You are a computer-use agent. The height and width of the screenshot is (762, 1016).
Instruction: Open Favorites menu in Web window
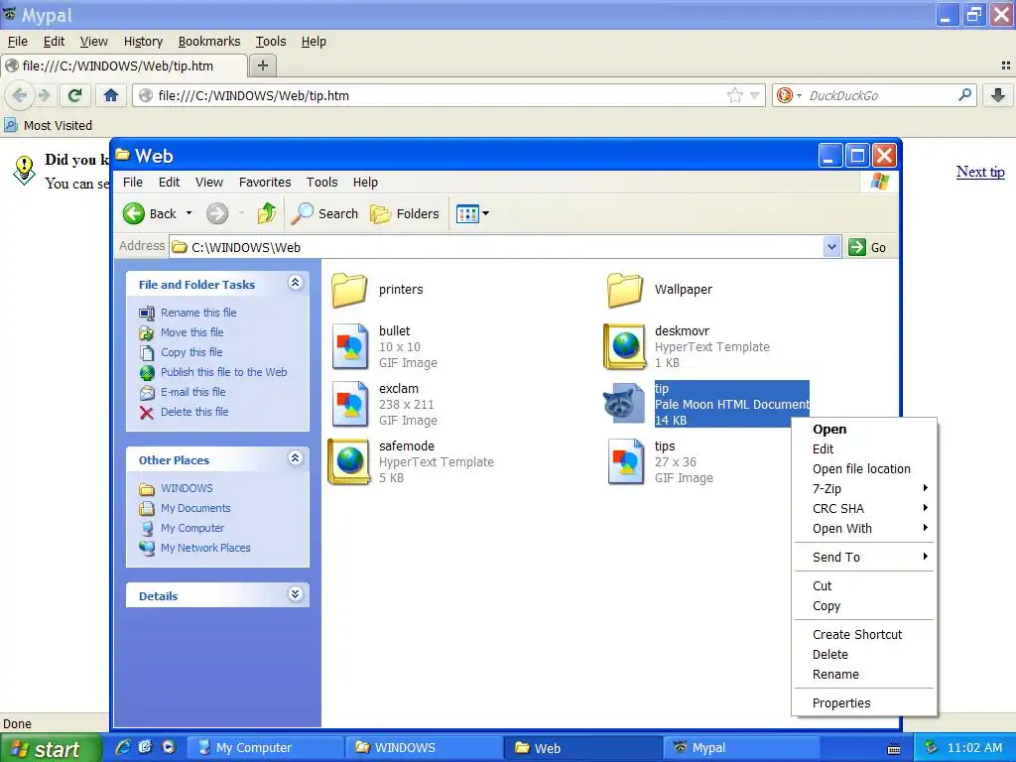tap(265, 183)
